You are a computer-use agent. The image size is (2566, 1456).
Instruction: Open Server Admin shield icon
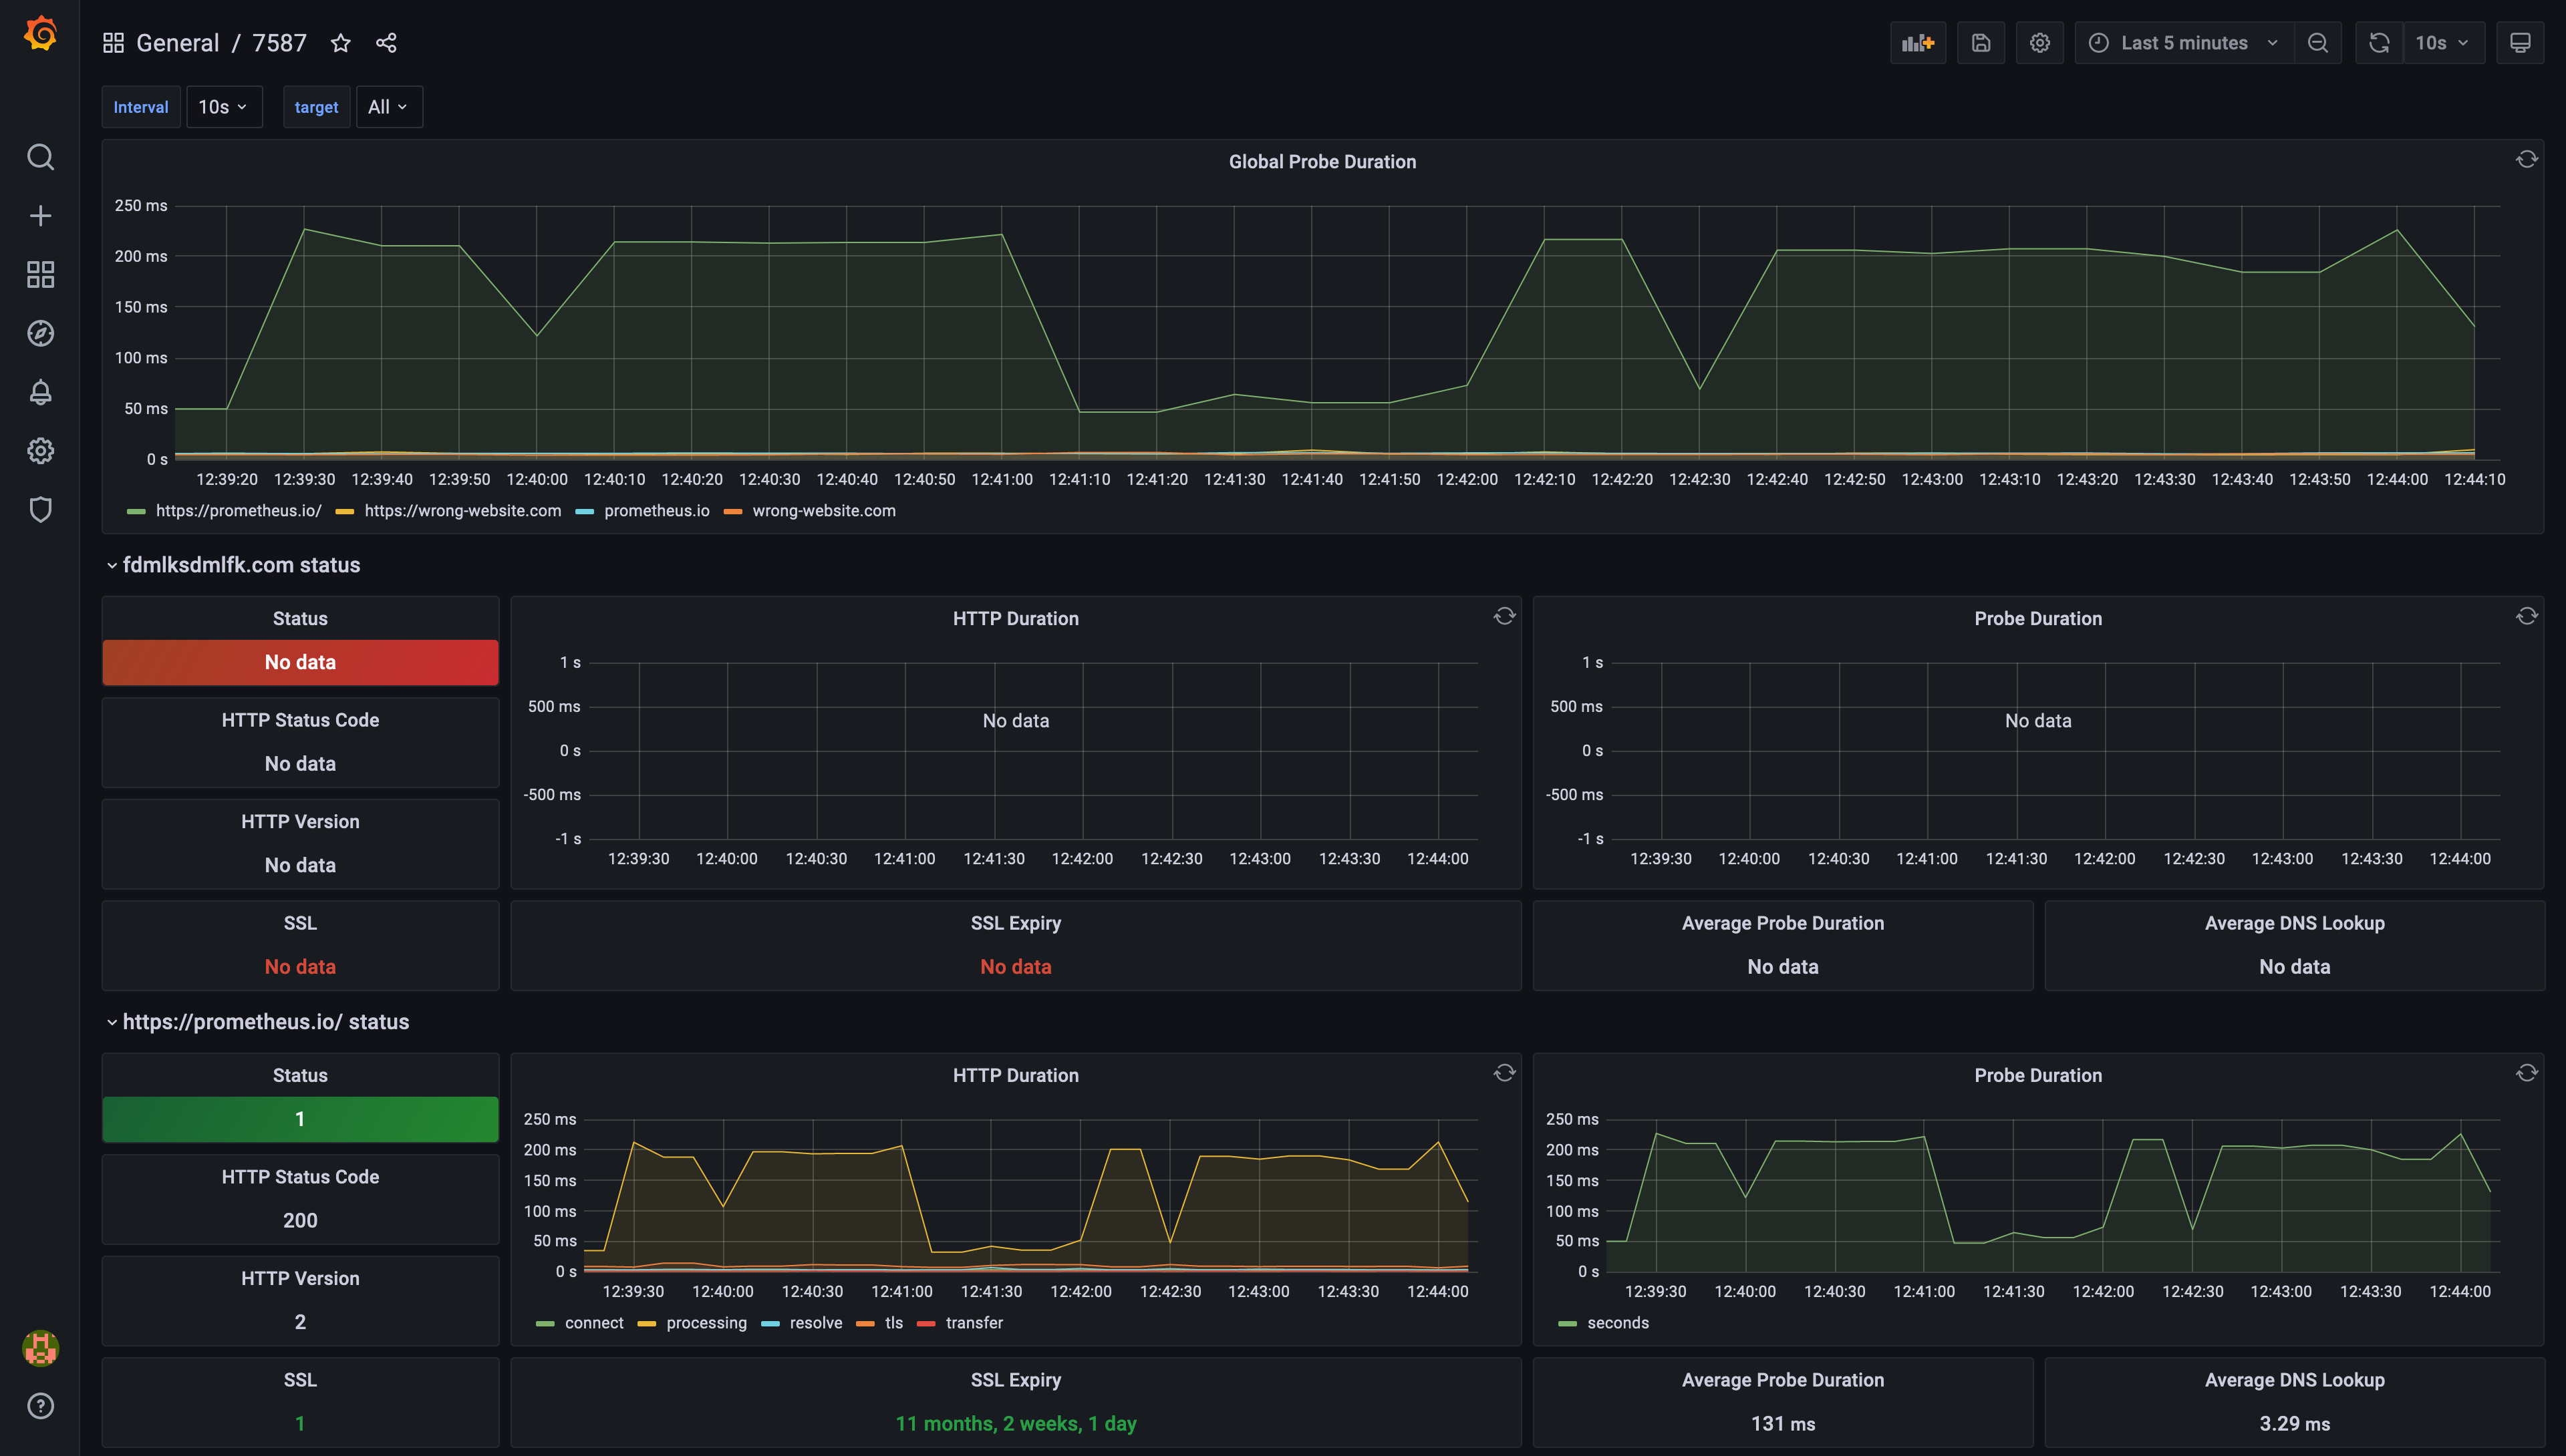coord(40,510)
